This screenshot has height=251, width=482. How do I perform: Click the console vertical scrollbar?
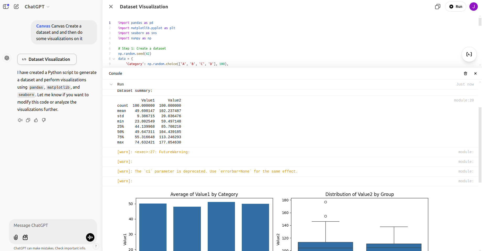(x=480, y=145)
